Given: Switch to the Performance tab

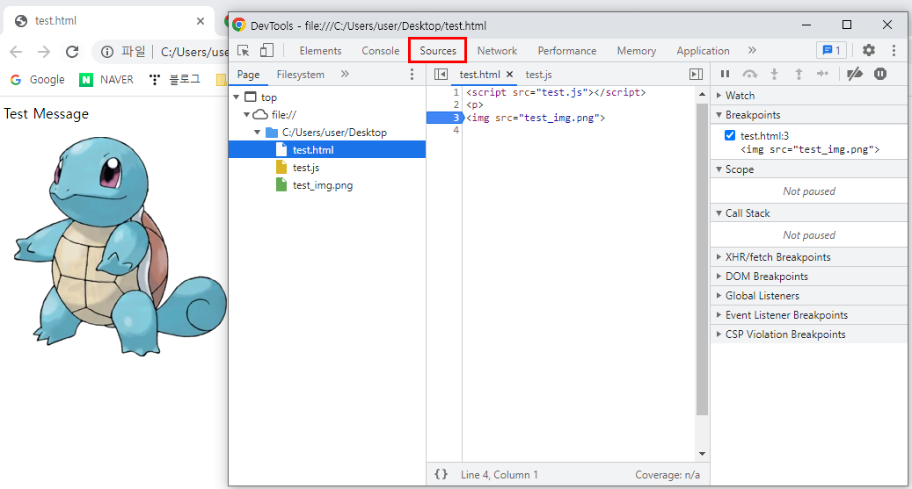Looking at the screenshot, I should pos(567,51).
